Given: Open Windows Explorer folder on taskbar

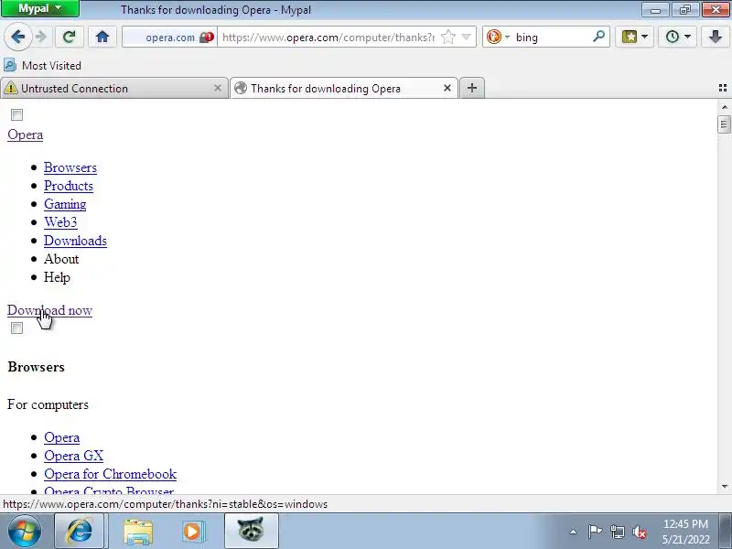Looking at the screenshot, I should (138, 532).
